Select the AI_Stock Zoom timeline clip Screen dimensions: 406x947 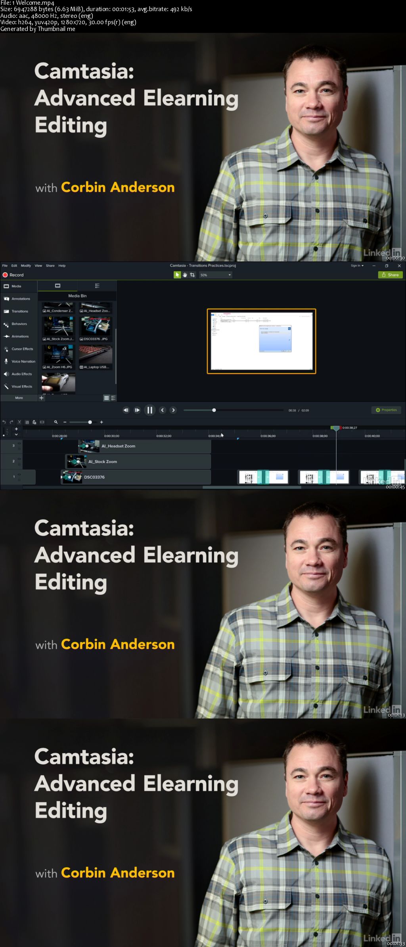[138, 462]
